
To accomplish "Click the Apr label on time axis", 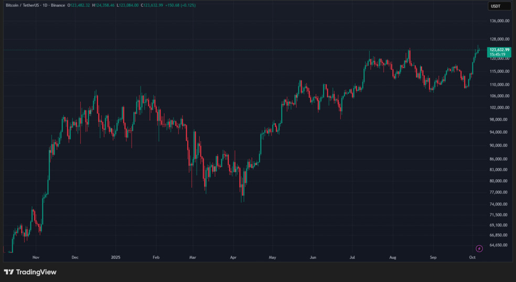I will tap(233, 258).
